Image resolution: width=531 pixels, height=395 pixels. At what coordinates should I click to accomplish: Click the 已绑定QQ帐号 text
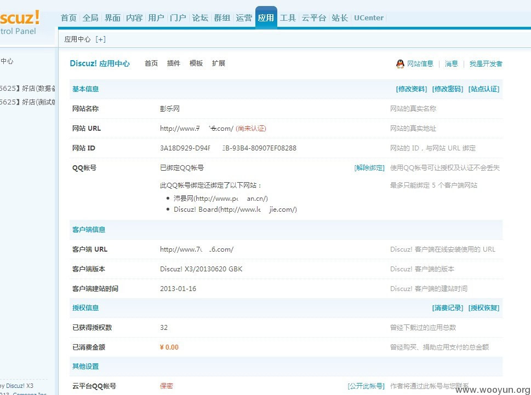182,168
